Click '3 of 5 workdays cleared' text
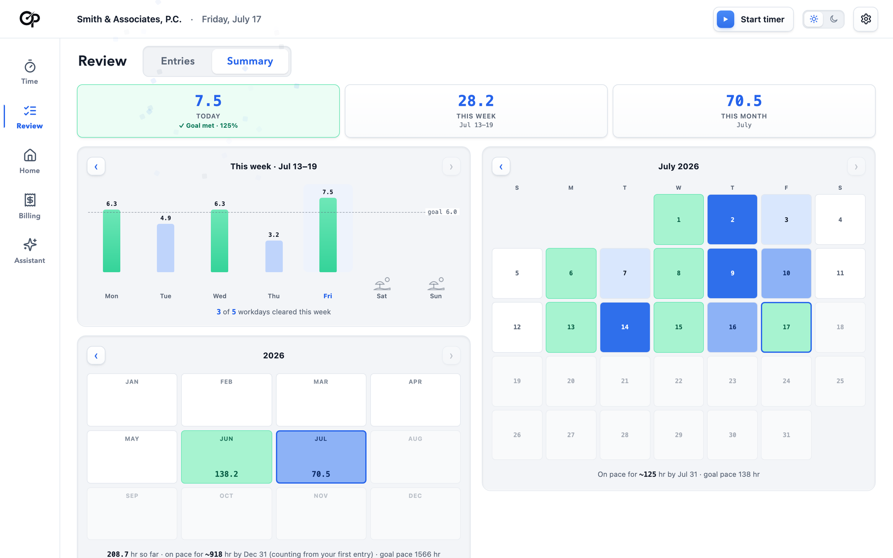 274,312
